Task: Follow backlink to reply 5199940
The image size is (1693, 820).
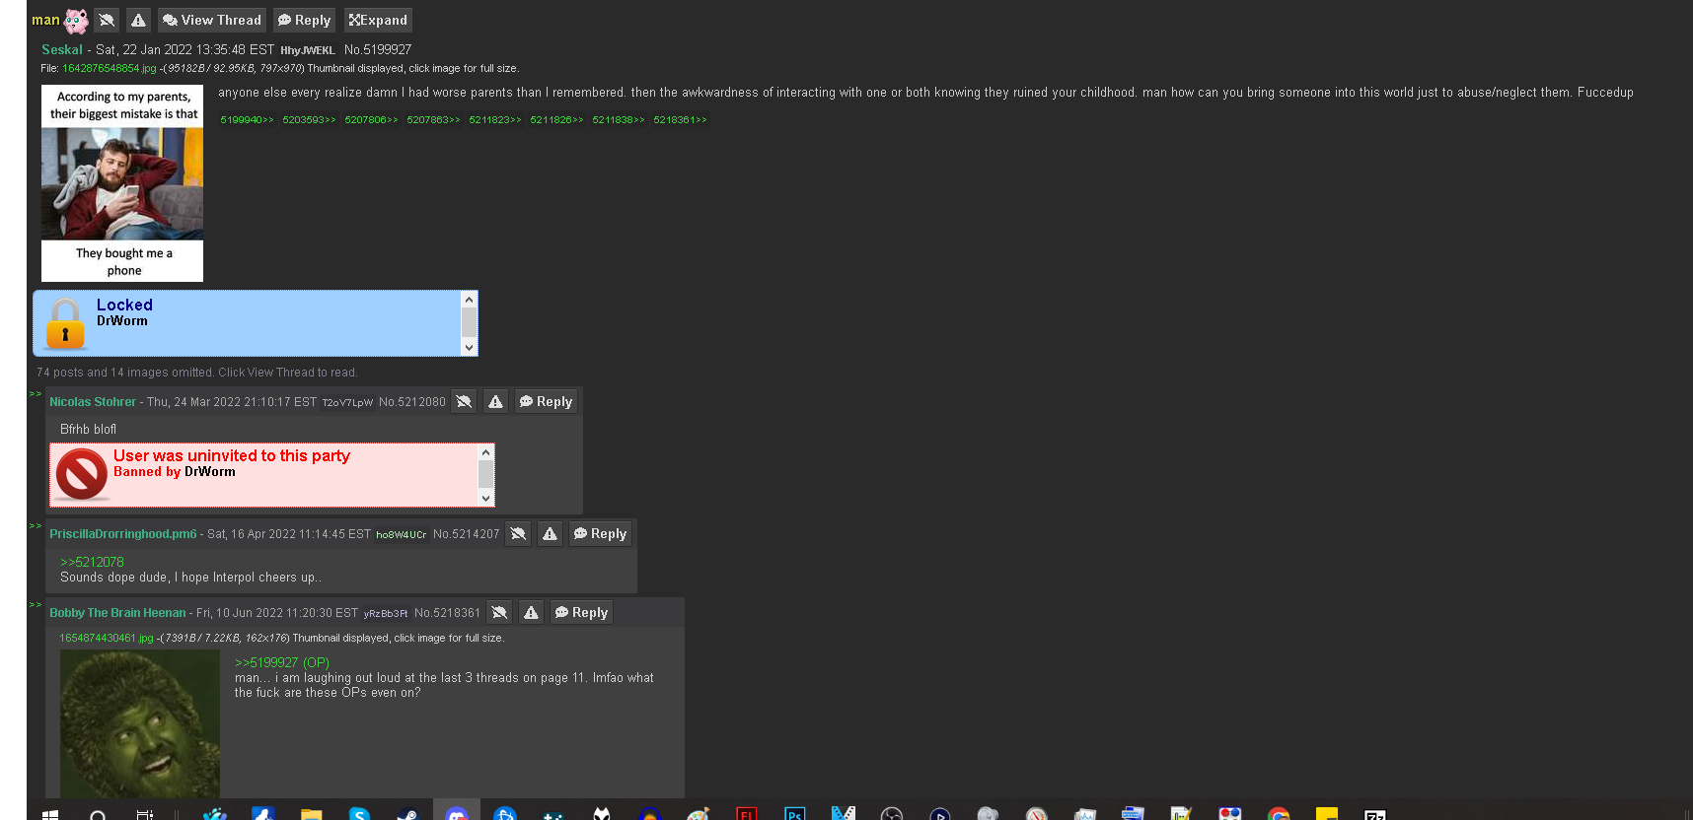Action: point(247,120)
